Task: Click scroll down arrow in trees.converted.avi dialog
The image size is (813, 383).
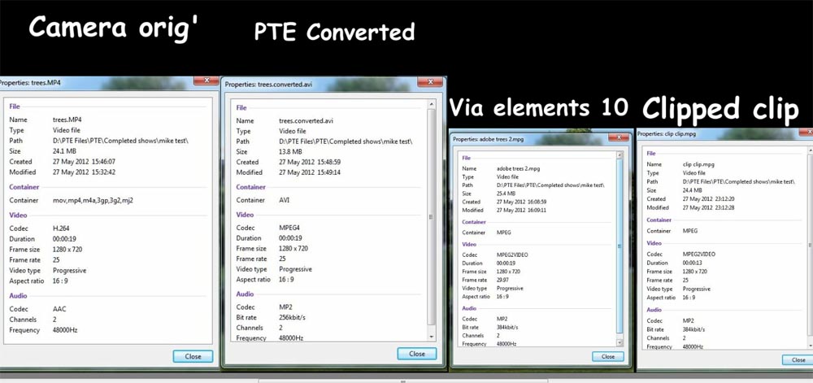Action: click(x=431, y=338)
